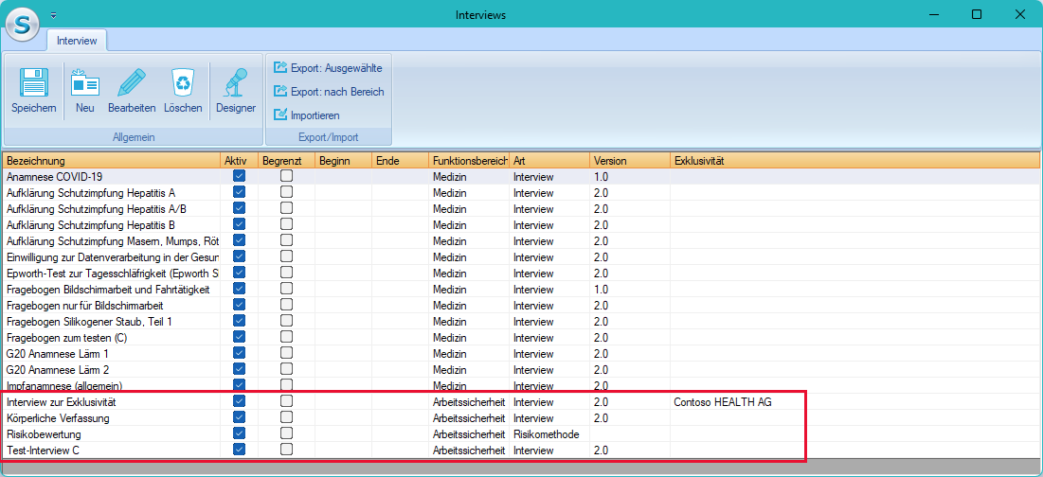Screen dimensions: 1043x477
Task: Click the Beginn column header
Action: click(343, 160)
